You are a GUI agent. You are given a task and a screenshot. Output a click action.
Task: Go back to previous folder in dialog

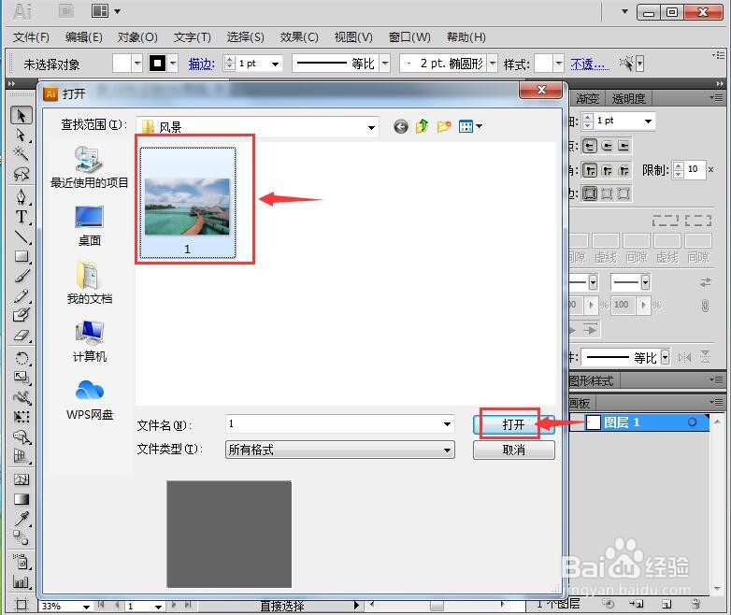tap(401, 126)
